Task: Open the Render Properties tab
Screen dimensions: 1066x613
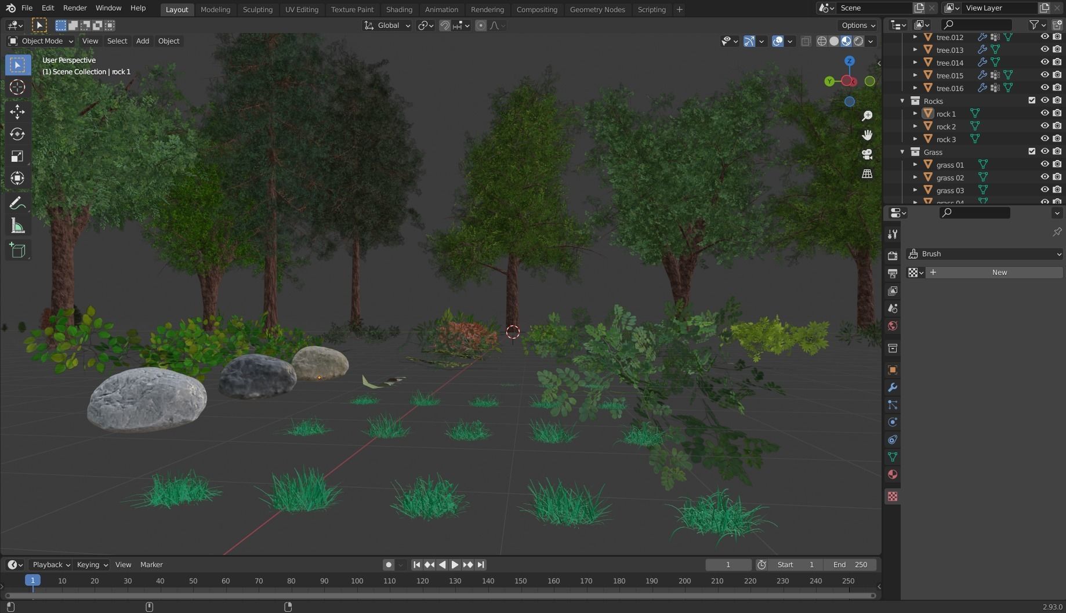Action: point(893,255)
